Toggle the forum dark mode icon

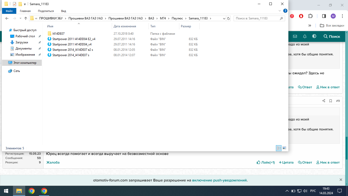pos(314,36)
